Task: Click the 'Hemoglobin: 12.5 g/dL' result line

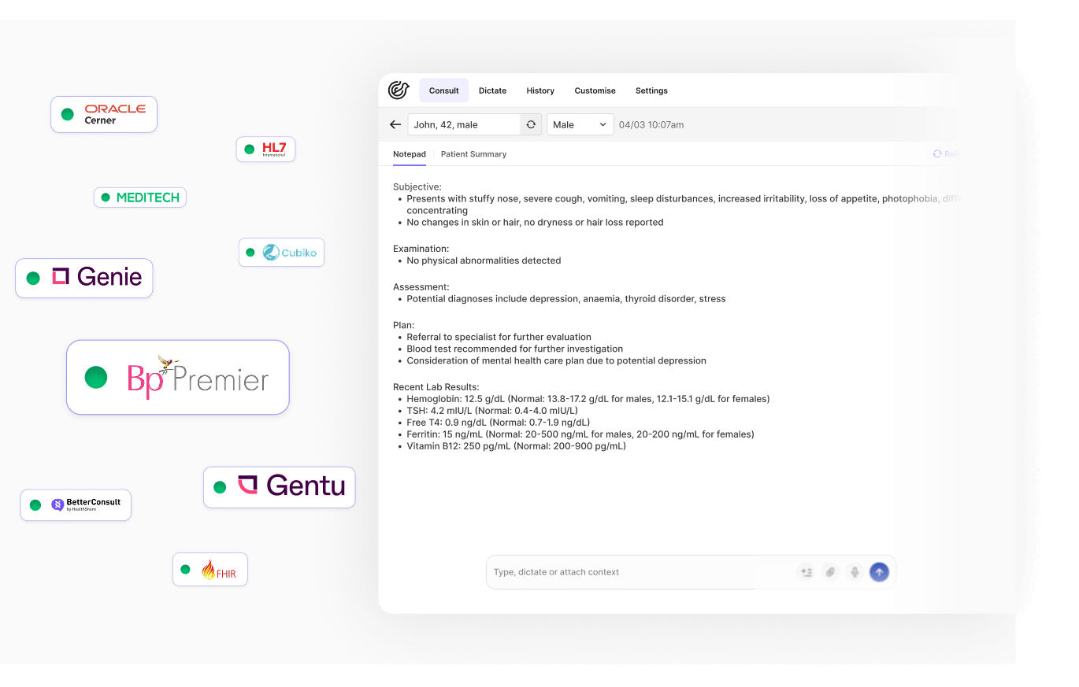Action: coord(588,399)
